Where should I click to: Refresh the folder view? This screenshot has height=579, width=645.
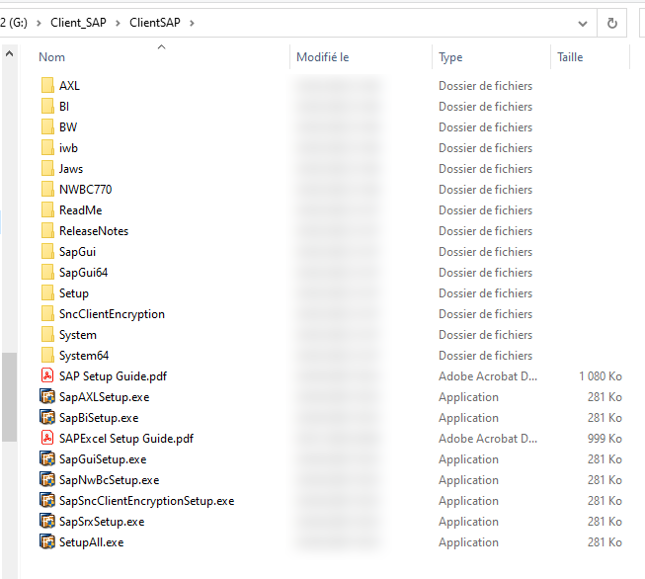point(612,23)
